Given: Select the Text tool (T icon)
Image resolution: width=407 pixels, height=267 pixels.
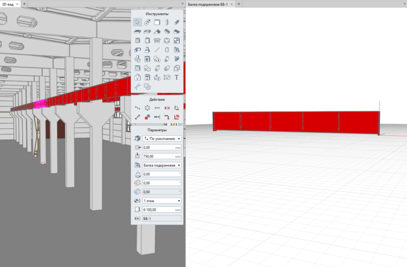Looking at the screenshot, I should coord(177,77).
